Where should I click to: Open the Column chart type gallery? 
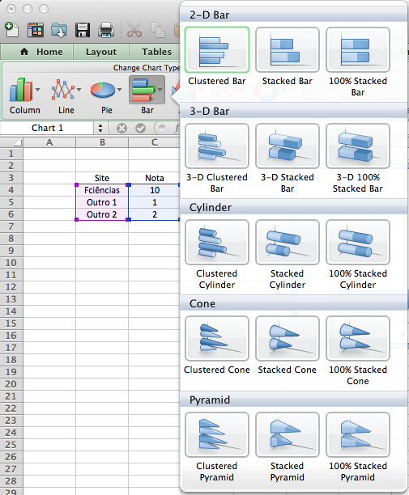(x=24, y=95)
